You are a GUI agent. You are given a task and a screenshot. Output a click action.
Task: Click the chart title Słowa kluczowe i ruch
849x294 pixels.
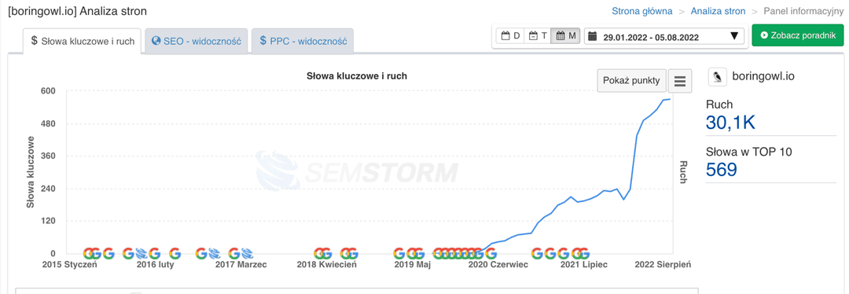357,75
